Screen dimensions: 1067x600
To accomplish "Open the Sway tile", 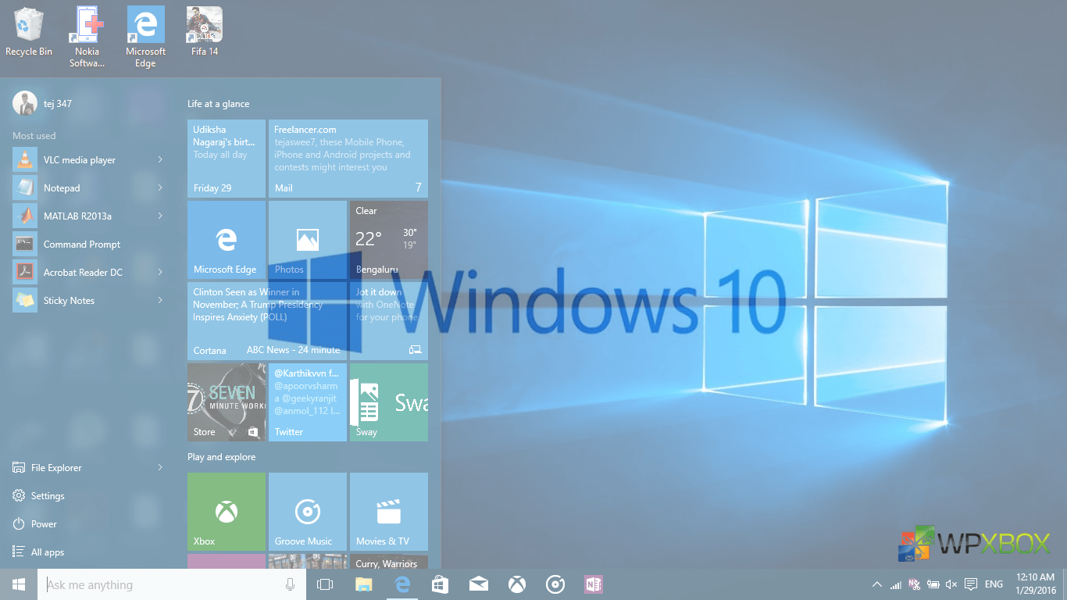I will tap(389, 402).
